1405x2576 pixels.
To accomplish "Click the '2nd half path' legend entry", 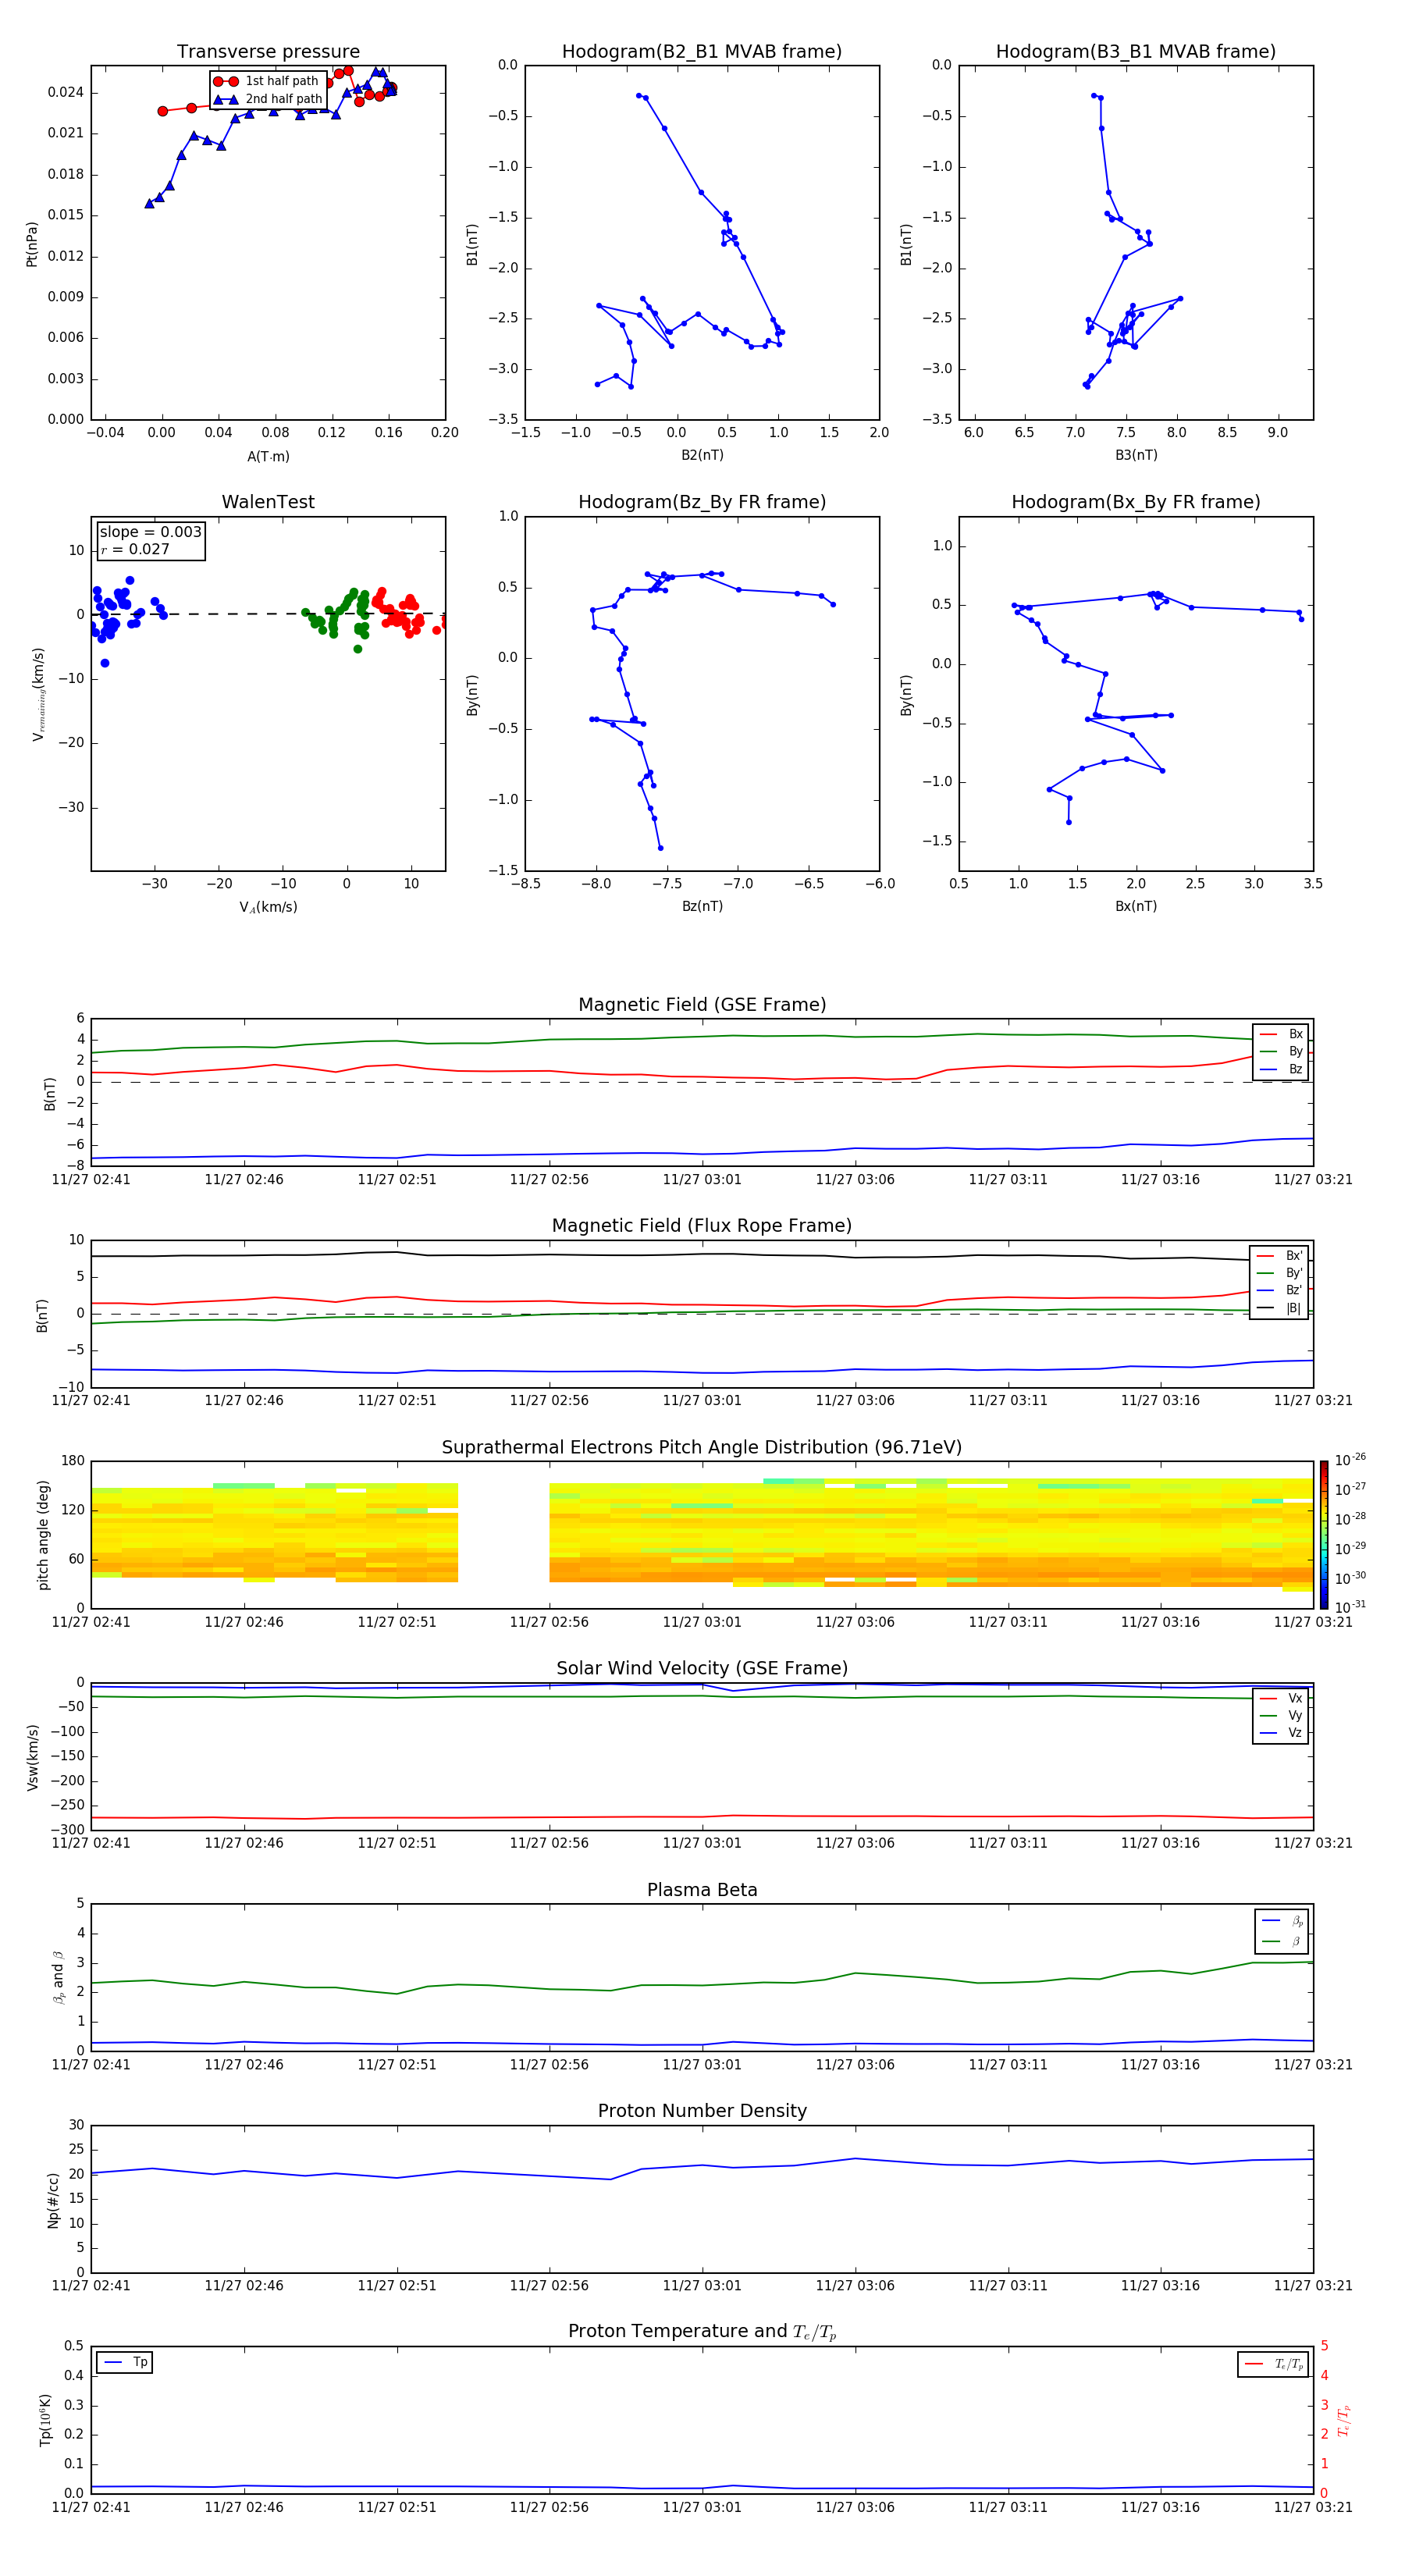I will click(x=267, y=99).
